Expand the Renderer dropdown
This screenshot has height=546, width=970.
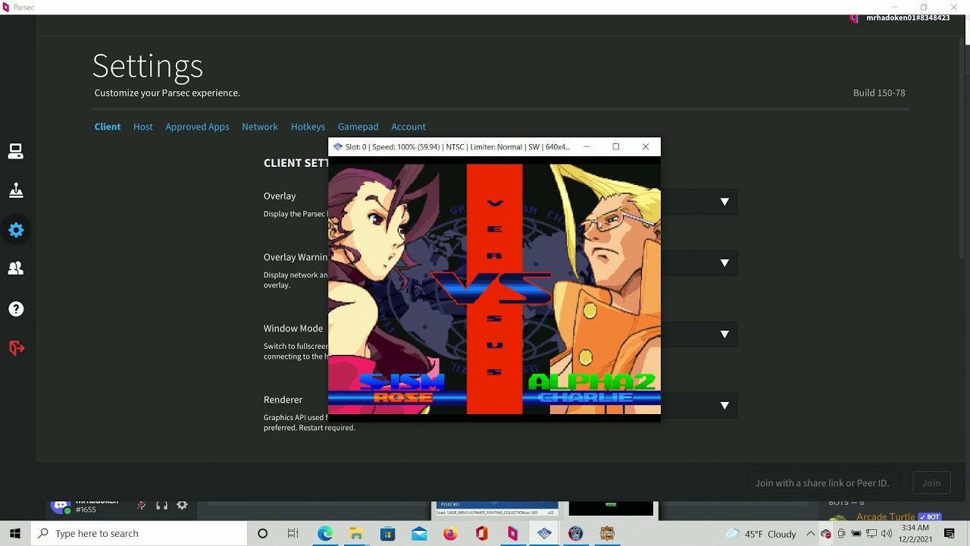pos(724,406)
